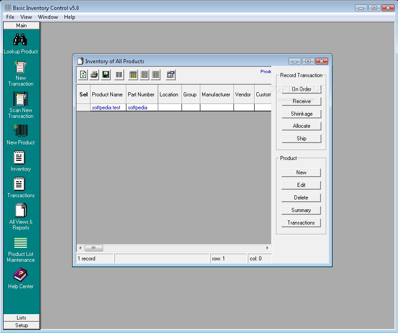Viewport: 398px width, 333px height.
Task: Launch Scan New Transaction
Action: pos(21,99)
